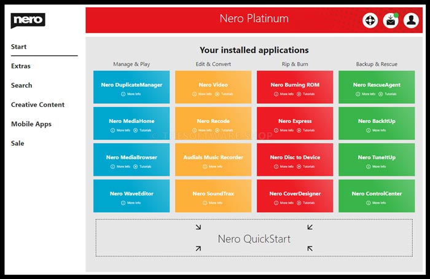Screen dimensions: 430x279
Task: Open Sale in sidebar
Action: [x=17, y=143]
